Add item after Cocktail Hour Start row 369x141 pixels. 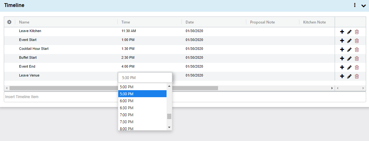(x=342, y=50)
